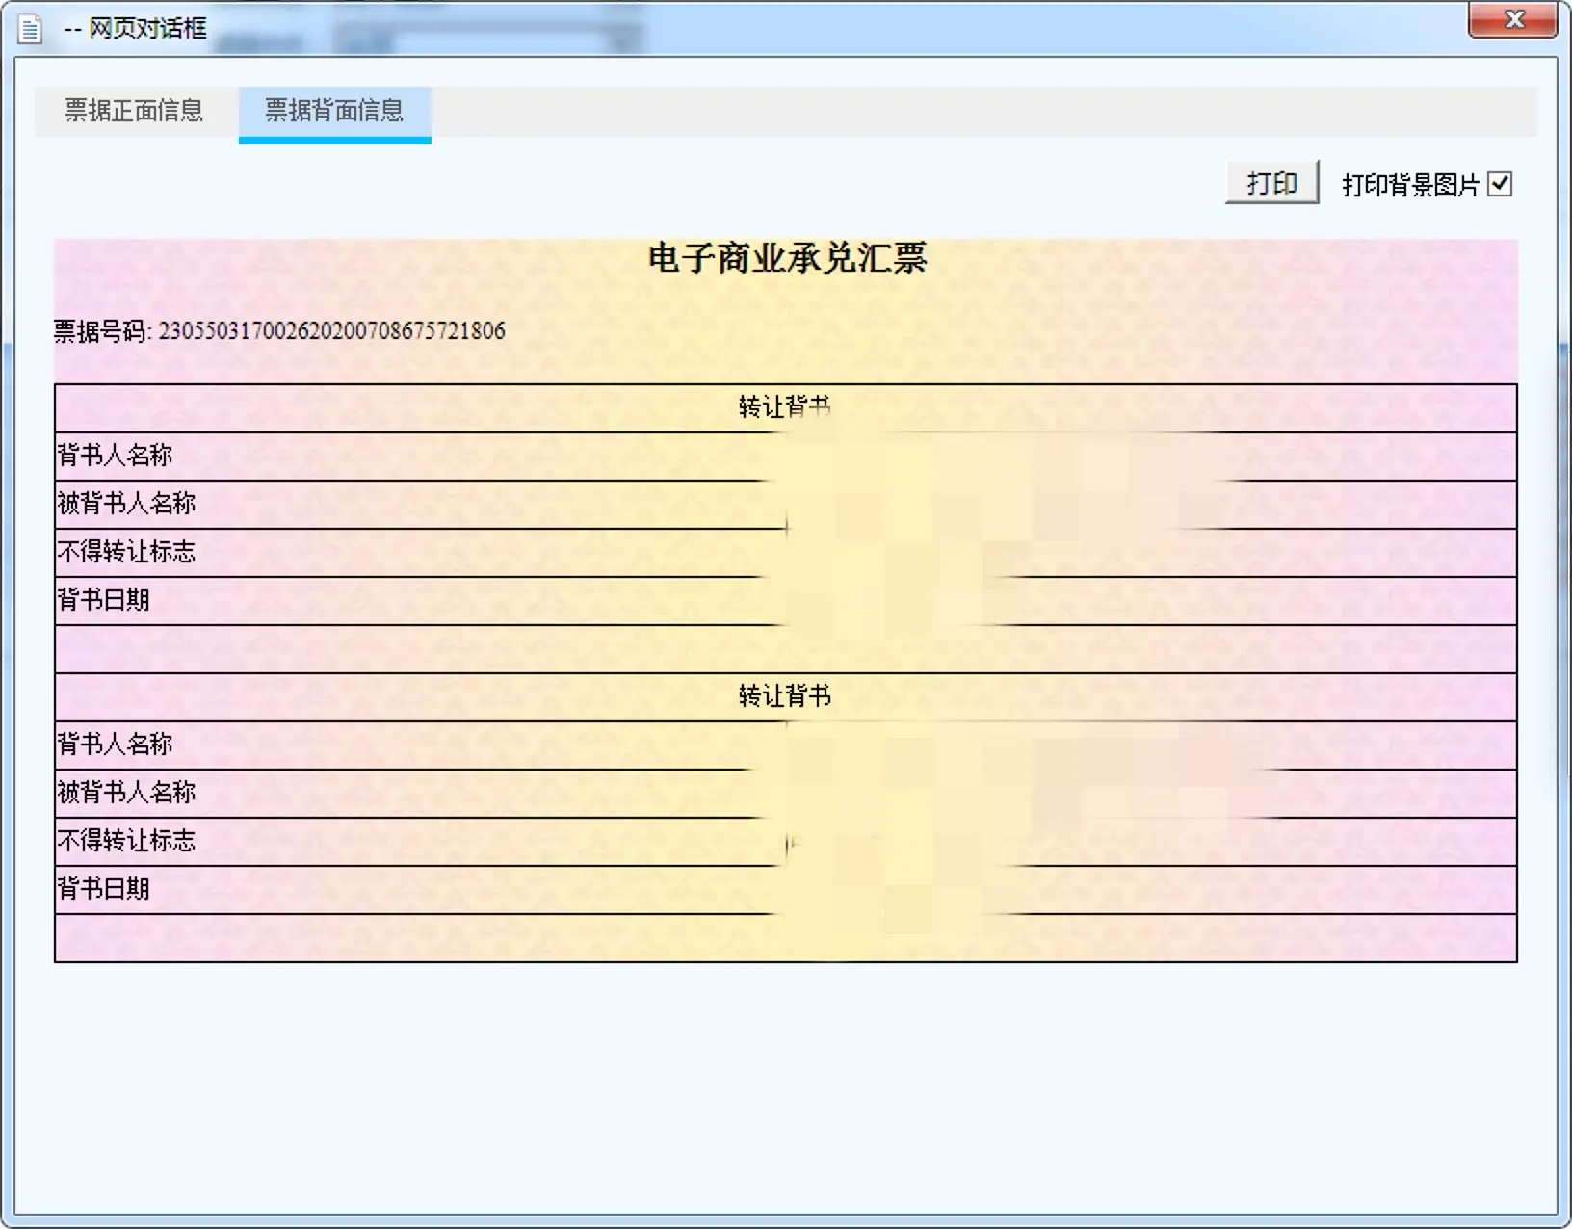
Task: Click the first 转让背书 section header
Action: coord(784,407)
